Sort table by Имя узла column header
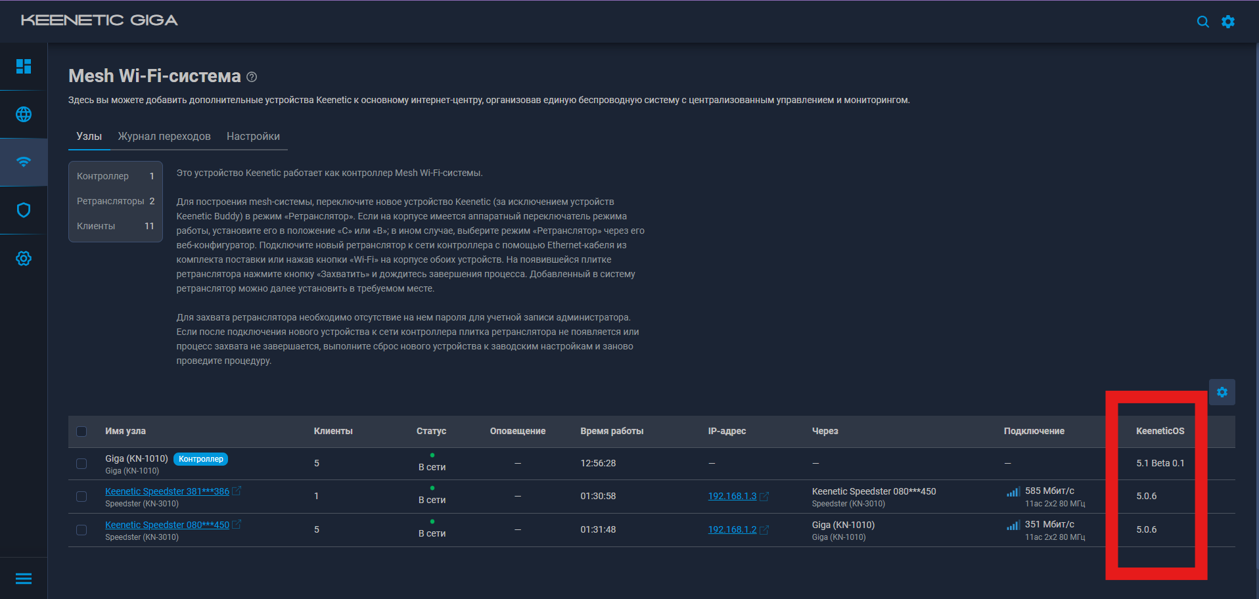Viewport: 1259px width, 599px height. pos(126,431)
